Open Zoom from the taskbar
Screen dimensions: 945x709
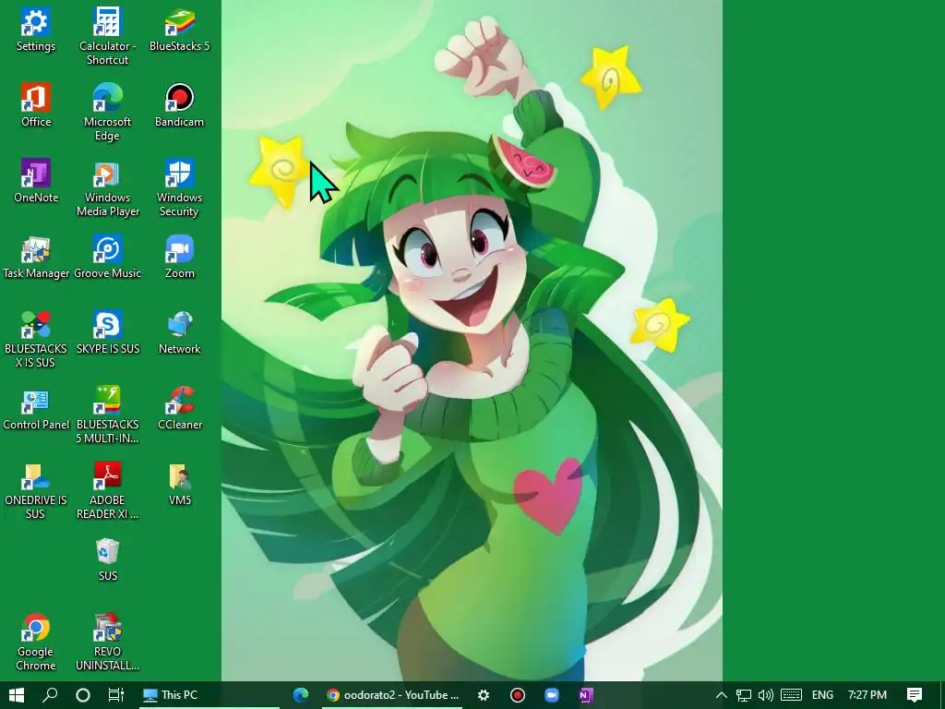552,695
